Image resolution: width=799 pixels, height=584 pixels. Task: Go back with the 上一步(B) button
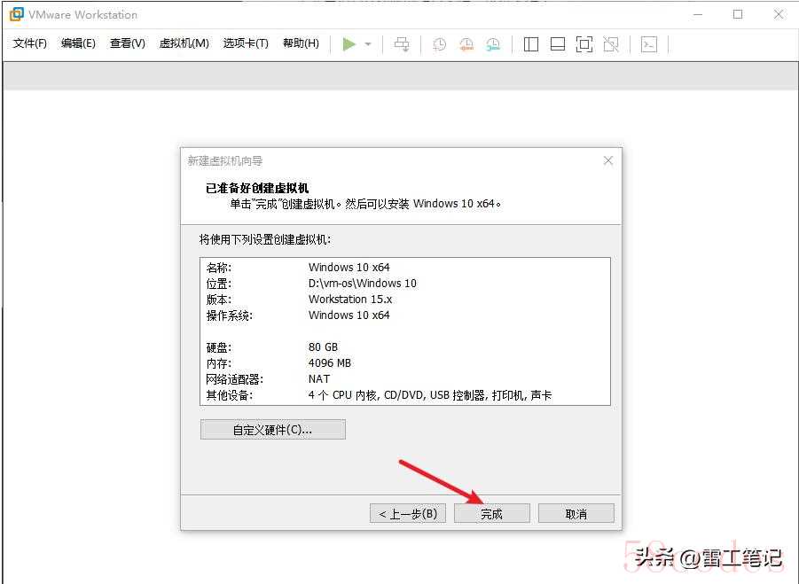(408, 514)
